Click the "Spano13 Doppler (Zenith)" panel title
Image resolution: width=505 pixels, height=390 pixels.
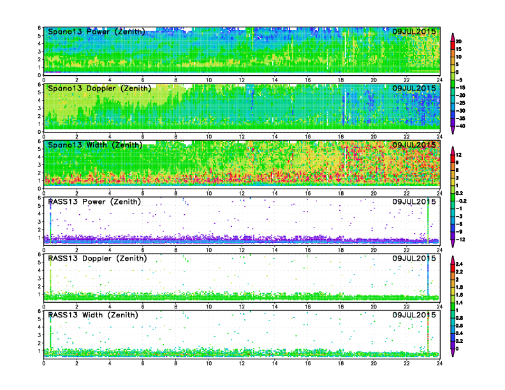[99, 89]
